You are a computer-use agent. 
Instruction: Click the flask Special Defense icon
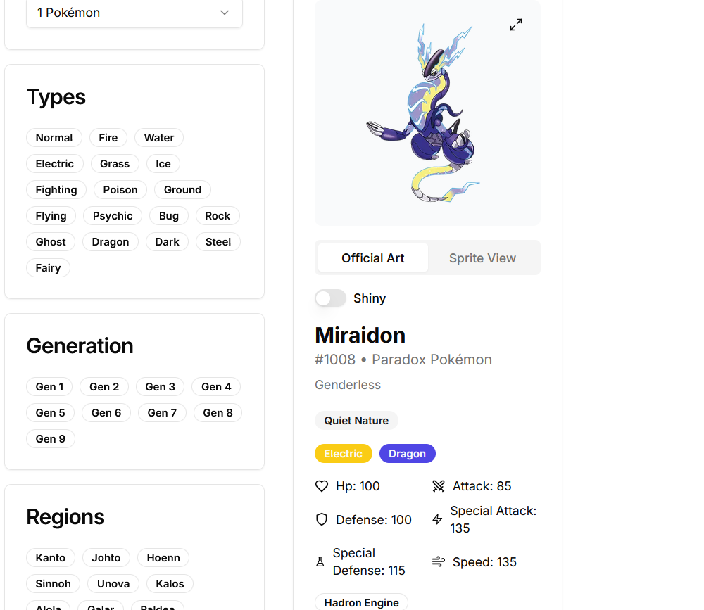click(320, 562)
